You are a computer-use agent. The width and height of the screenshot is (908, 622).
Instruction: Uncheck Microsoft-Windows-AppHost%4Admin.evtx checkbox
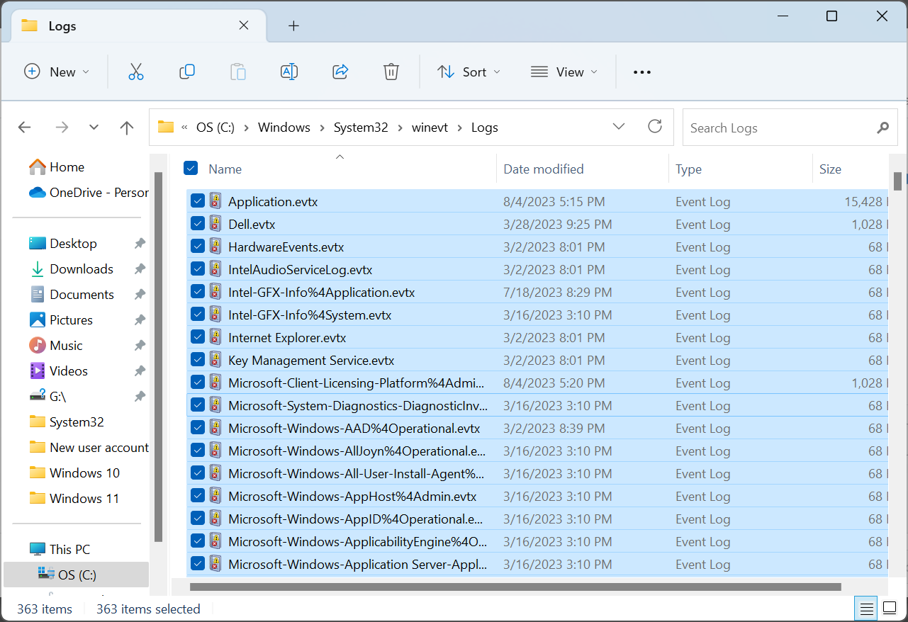pos(198,496)
